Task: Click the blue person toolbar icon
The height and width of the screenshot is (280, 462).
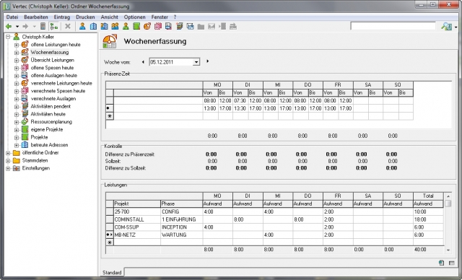Action: tap(82, 27)
